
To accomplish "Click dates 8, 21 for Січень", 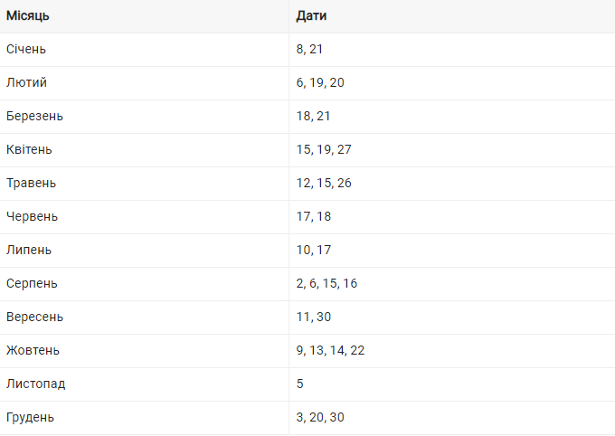I will 309,49.
